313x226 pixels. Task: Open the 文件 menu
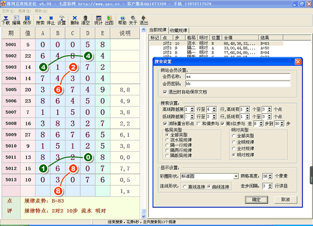[8, 11]
